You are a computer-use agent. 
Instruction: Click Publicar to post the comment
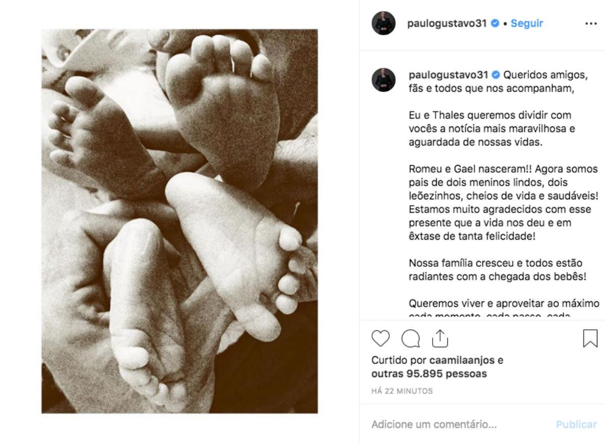[x=576, y=424]
